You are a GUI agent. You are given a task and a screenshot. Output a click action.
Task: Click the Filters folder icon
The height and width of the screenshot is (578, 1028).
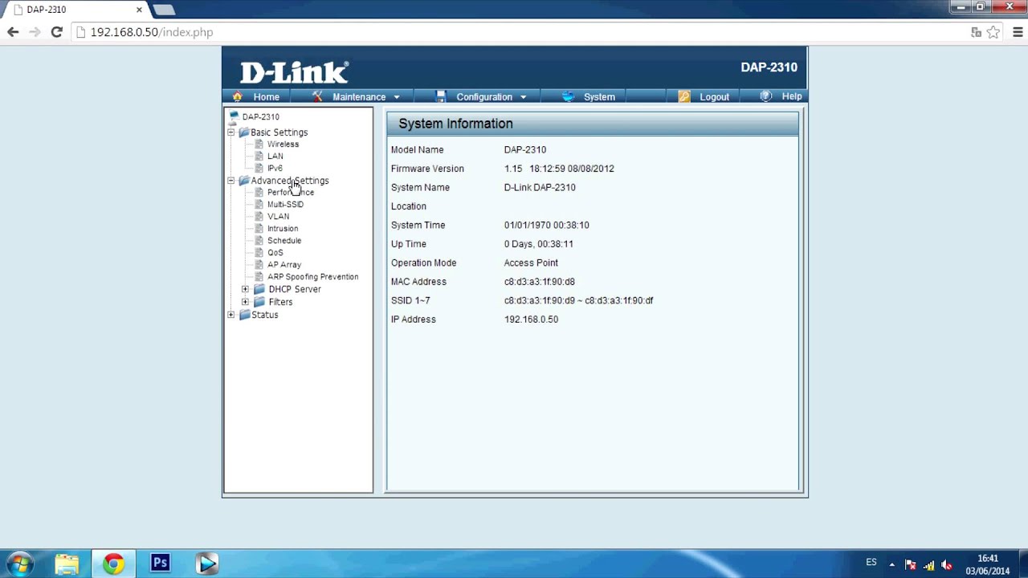[259, 302]
